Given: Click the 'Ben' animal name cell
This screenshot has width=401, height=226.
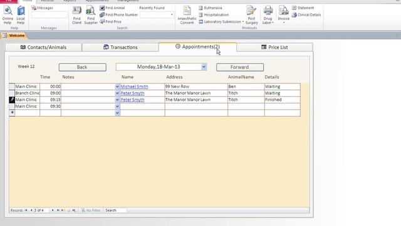Looking at the screenshot, I should click(246, 87).
